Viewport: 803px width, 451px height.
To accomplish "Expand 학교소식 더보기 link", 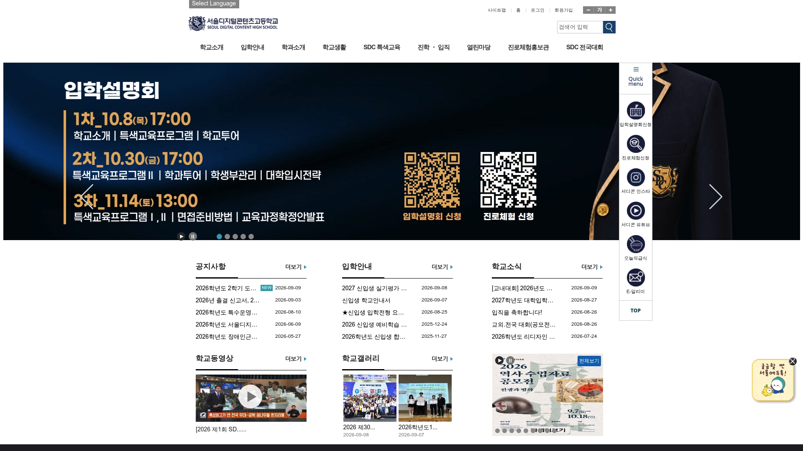I will click(592, 267).
